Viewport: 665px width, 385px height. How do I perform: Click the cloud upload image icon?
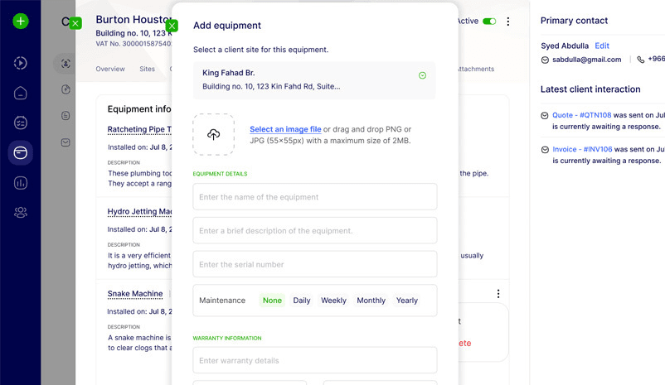[x=213, y=134]
